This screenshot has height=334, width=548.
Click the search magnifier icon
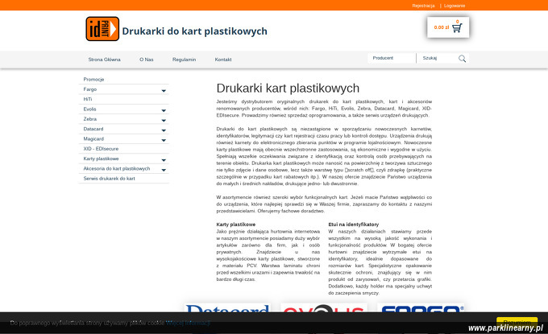point(462,59)
